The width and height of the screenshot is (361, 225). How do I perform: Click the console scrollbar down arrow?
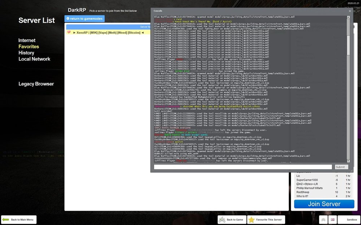(x=348, y=161)
